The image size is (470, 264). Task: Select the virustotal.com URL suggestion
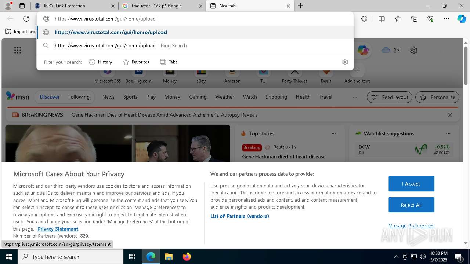[x=195, y=32]
